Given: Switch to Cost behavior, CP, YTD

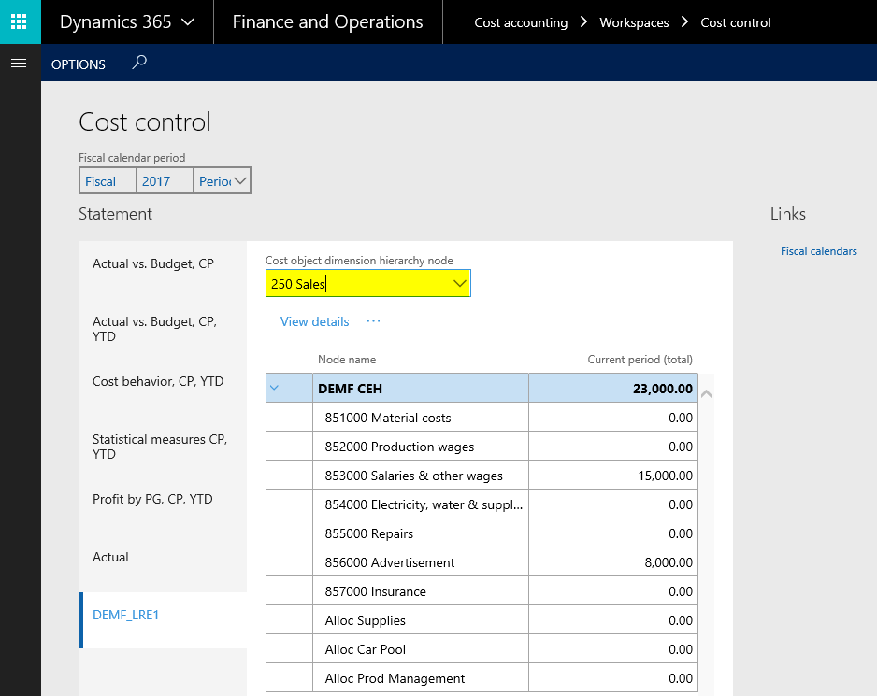Looking at the screenshot, I should click(x=158, y=381).
